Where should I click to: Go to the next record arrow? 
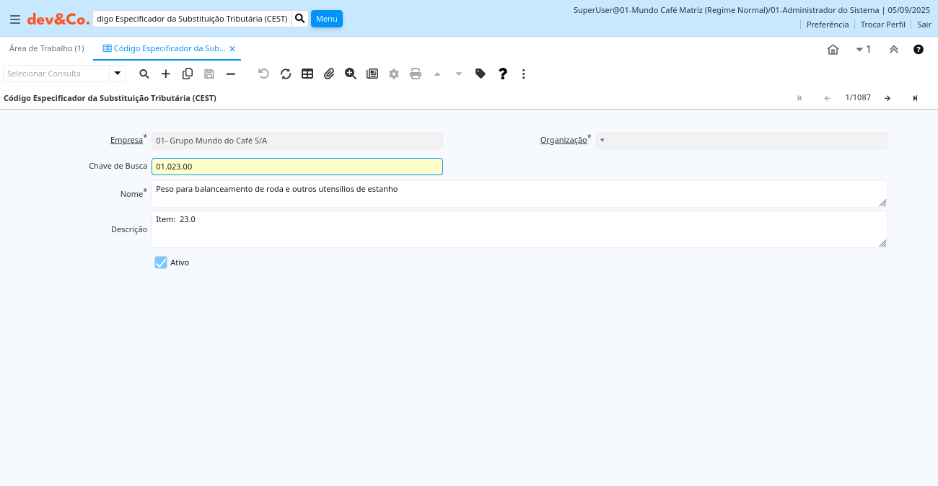(887, 98)
